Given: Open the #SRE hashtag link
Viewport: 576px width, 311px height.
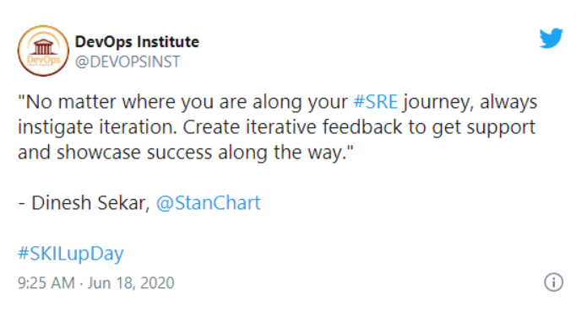Looking at the screenshot, I should tap(376, 102).
